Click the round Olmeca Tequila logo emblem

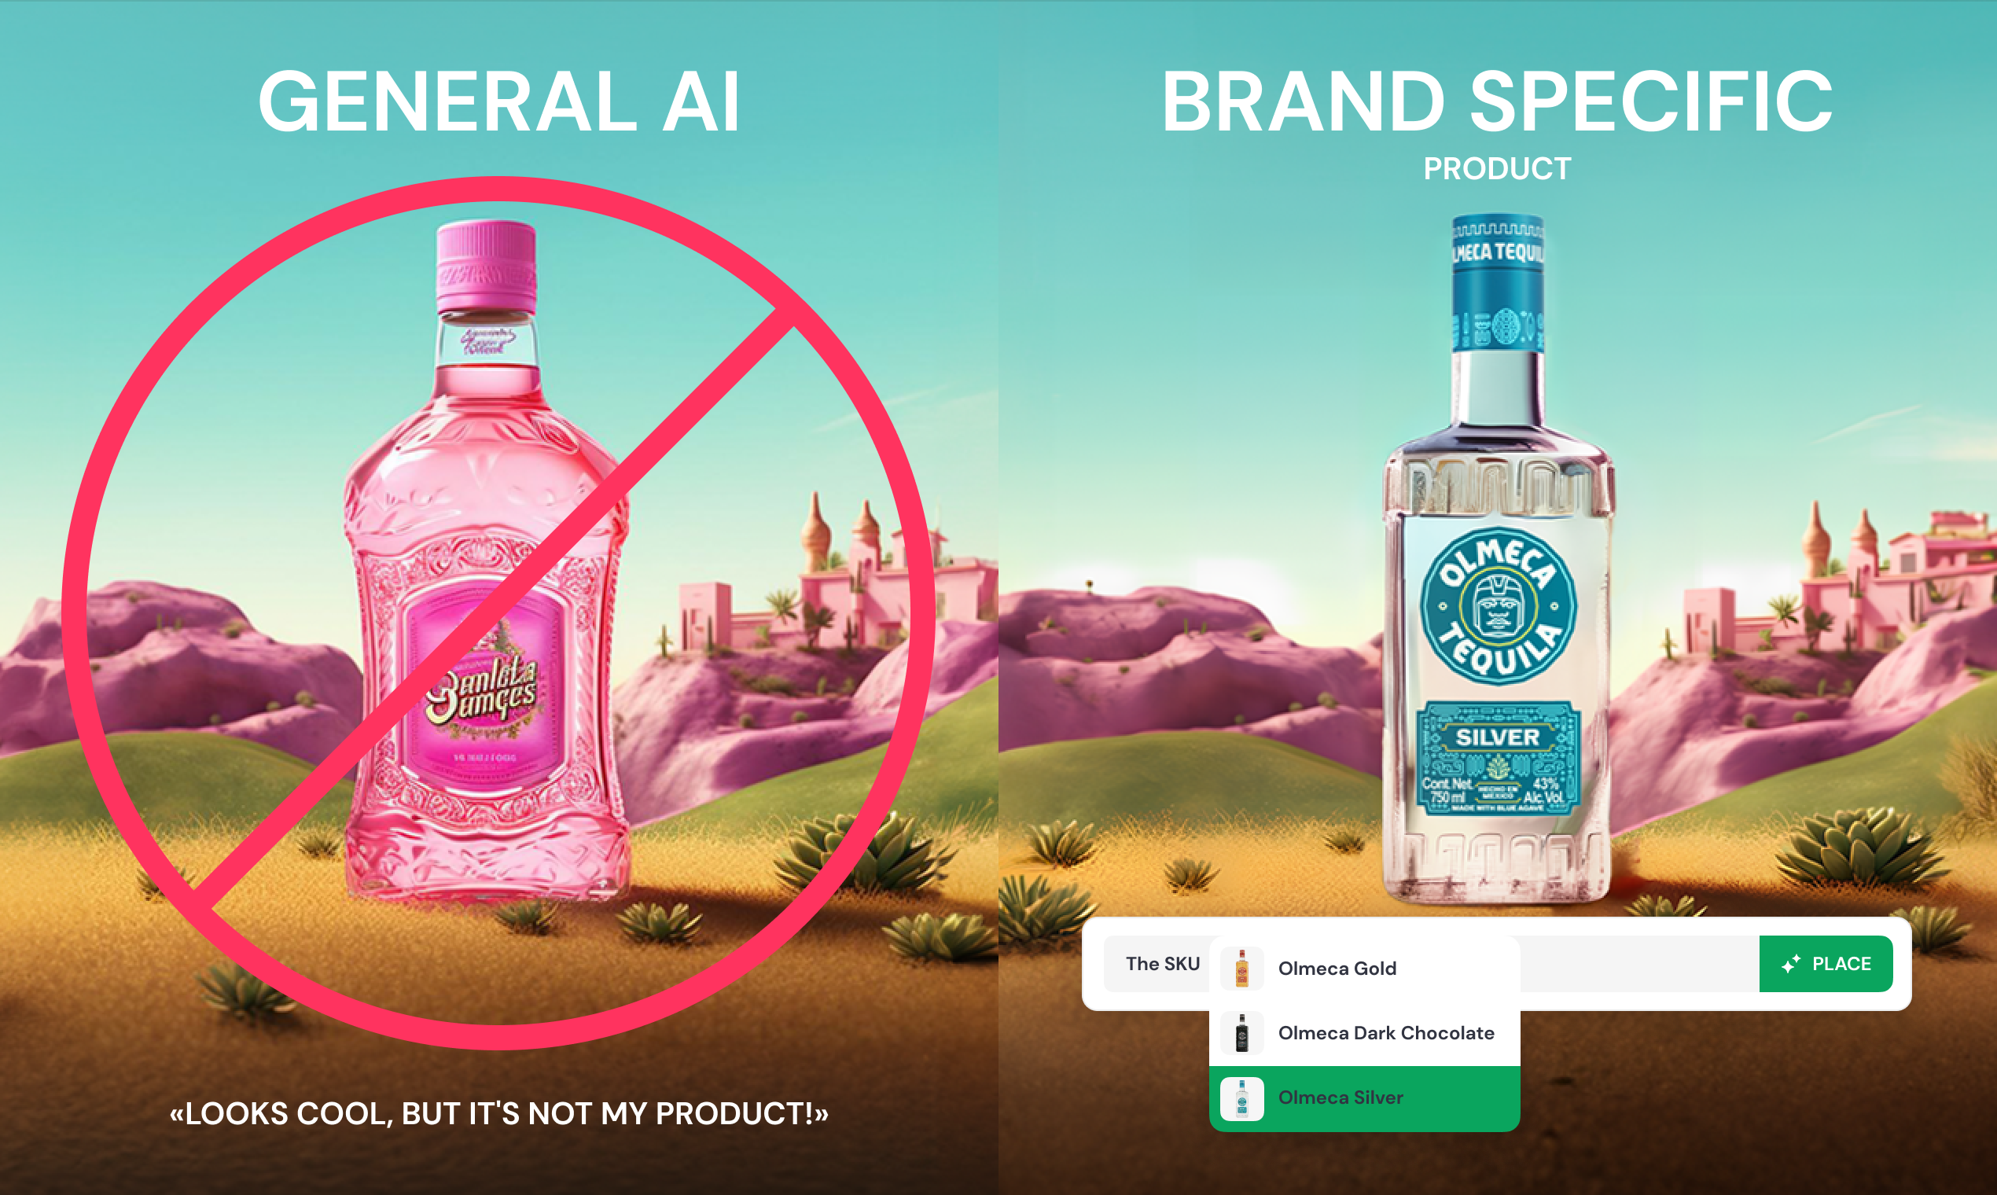[x=1498, y=606]
